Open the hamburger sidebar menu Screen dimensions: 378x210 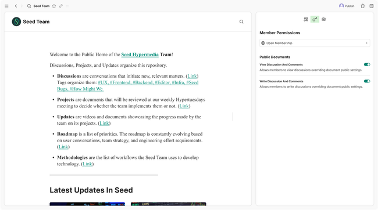6,6
